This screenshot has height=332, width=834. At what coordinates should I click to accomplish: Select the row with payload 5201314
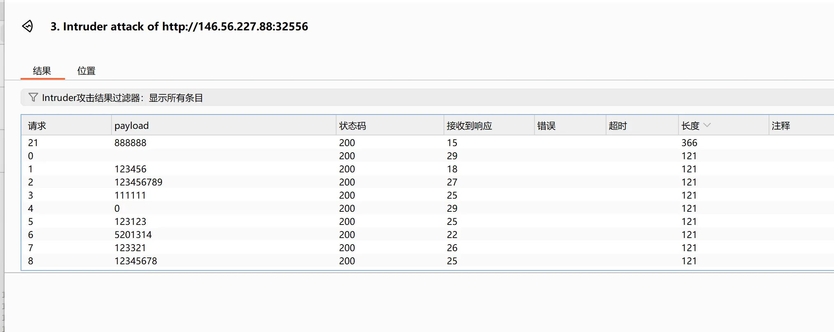[x=133, y=235]
